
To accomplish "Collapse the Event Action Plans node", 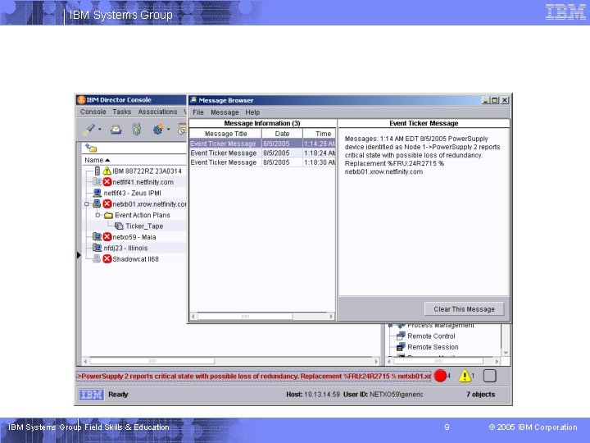I will pyautogui.click(x=98, y=215).
